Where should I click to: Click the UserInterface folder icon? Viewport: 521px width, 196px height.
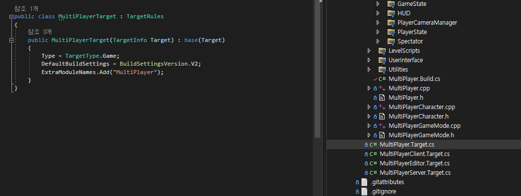382,60
